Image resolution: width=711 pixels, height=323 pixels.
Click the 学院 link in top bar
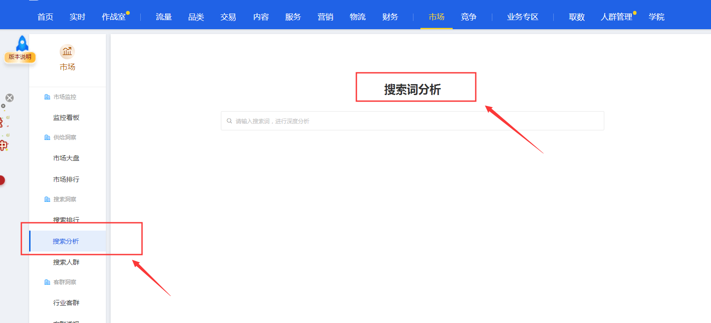click(656, 17)
